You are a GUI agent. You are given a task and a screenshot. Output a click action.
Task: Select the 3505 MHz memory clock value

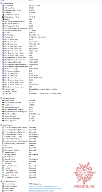pos(32,101)
